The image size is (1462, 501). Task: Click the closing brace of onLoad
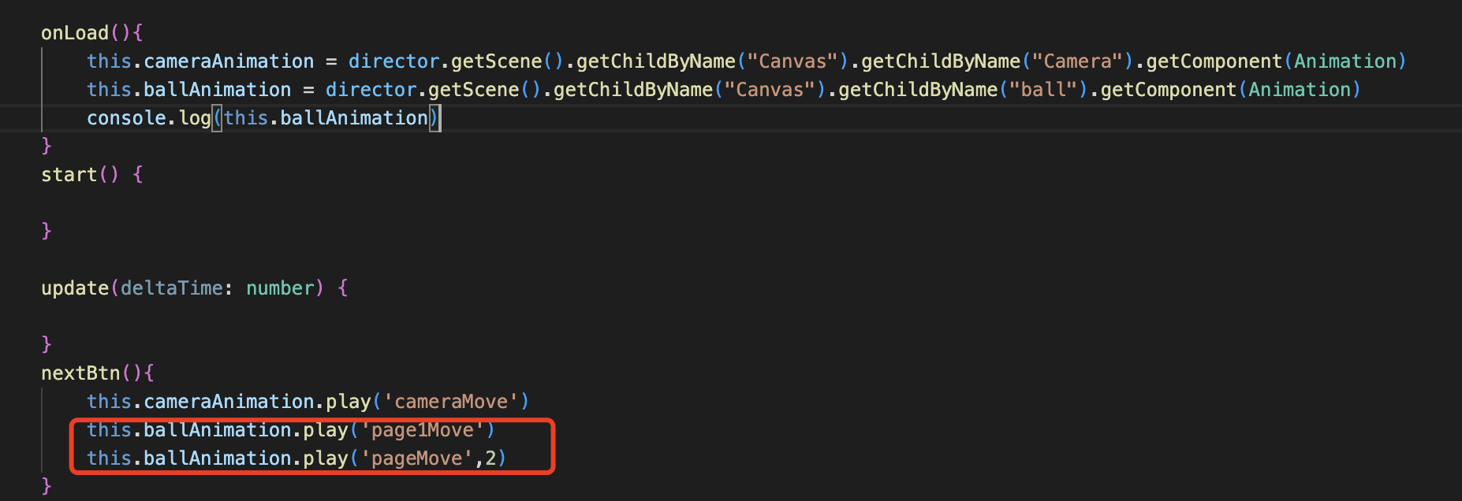pyautogui.click(x=47, y=147)
